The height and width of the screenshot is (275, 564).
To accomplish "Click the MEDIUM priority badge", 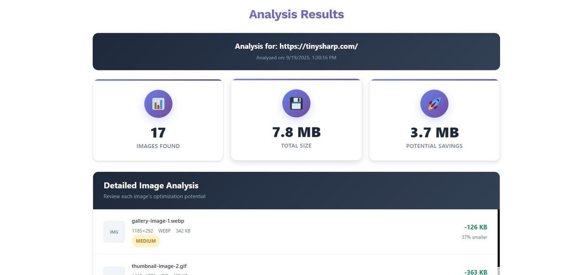I will click(x=146, y=240).
